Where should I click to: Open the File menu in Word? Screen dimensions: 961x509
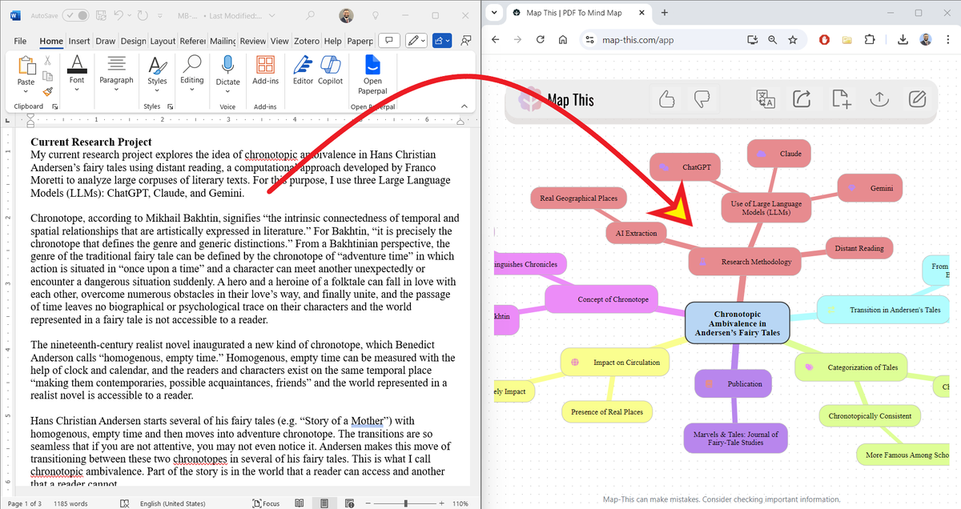pyautogui.click(x=20, y=41)
